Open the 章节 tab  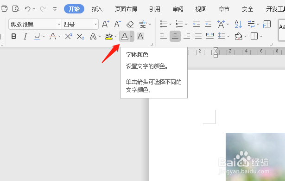(224, 9)
